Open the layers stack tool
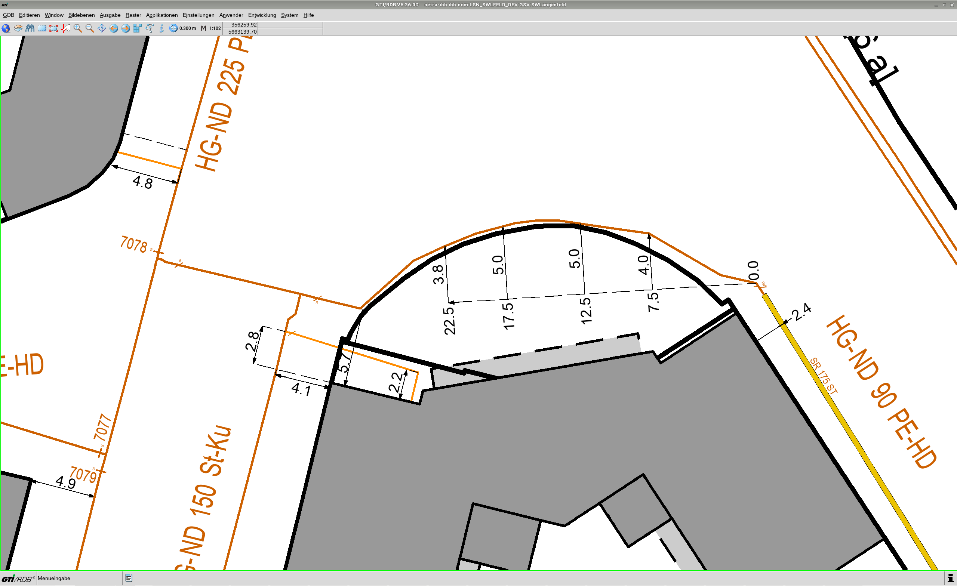Viewport: 957px width, 586px height. pyautogui.click(x=18, y=28)
